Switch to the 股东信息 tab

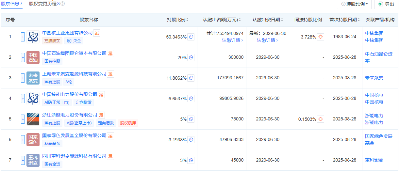coord(12,4)
